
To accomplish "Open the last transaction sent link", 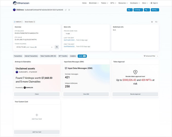I will tap(70, 40).
